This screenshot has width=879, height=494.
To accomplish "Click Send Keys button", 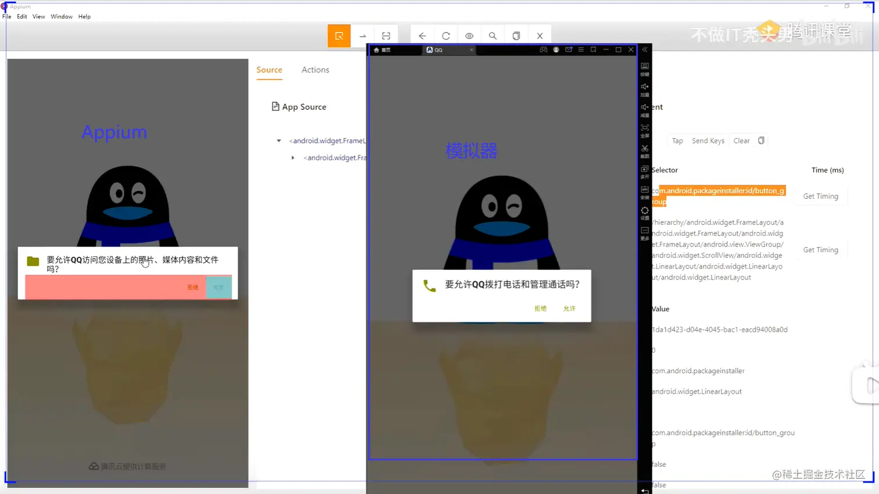I will tap(708, 141).
